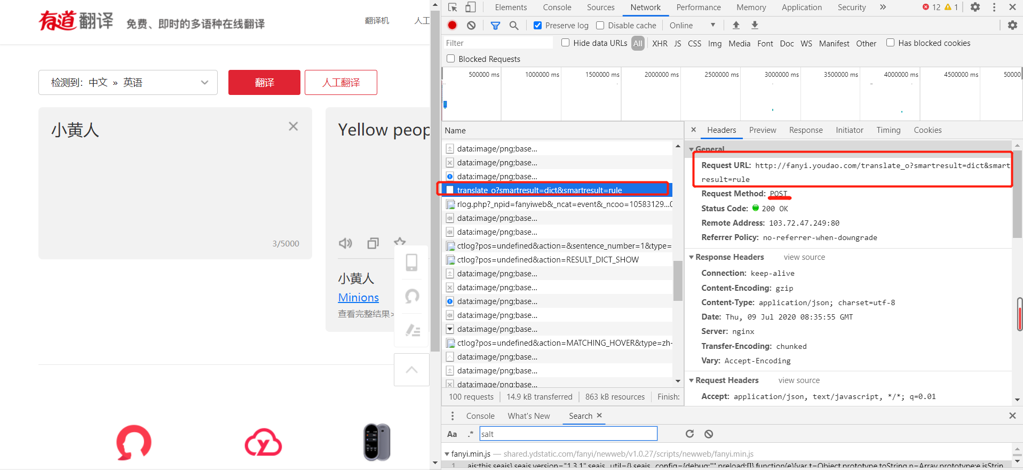Open DevTools main settings gear
Viewport: 1023px width, 470px height.
[975, 7]
